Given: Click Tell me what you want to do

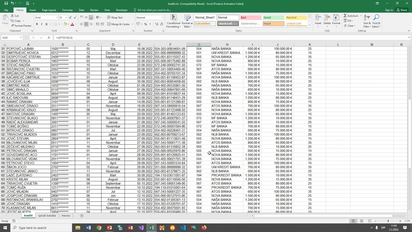Looking at the screenshot, I should coord(152,10).
